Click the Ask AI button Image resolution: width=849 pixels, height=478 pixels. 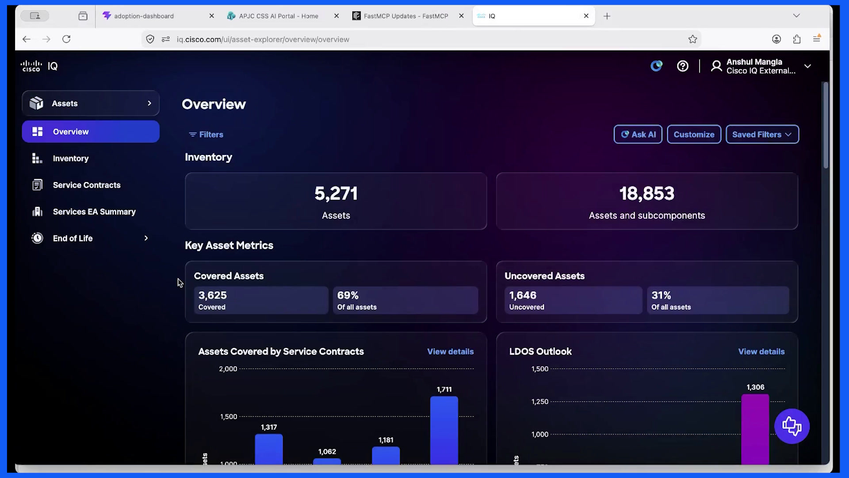[x=638, y=135]
